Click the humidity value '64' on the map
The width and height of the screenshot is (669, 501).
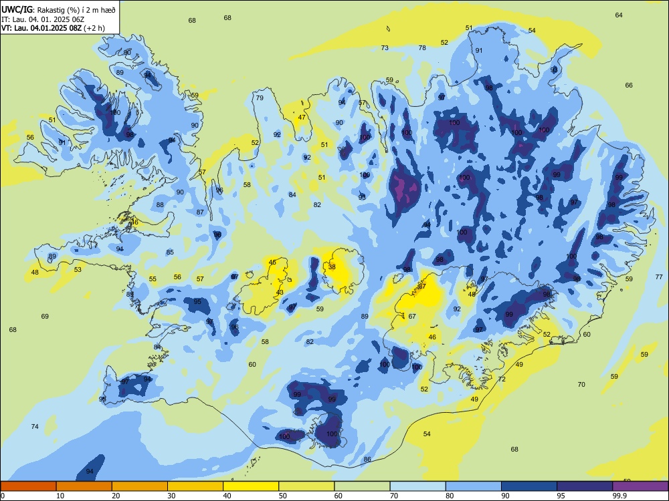619,15
